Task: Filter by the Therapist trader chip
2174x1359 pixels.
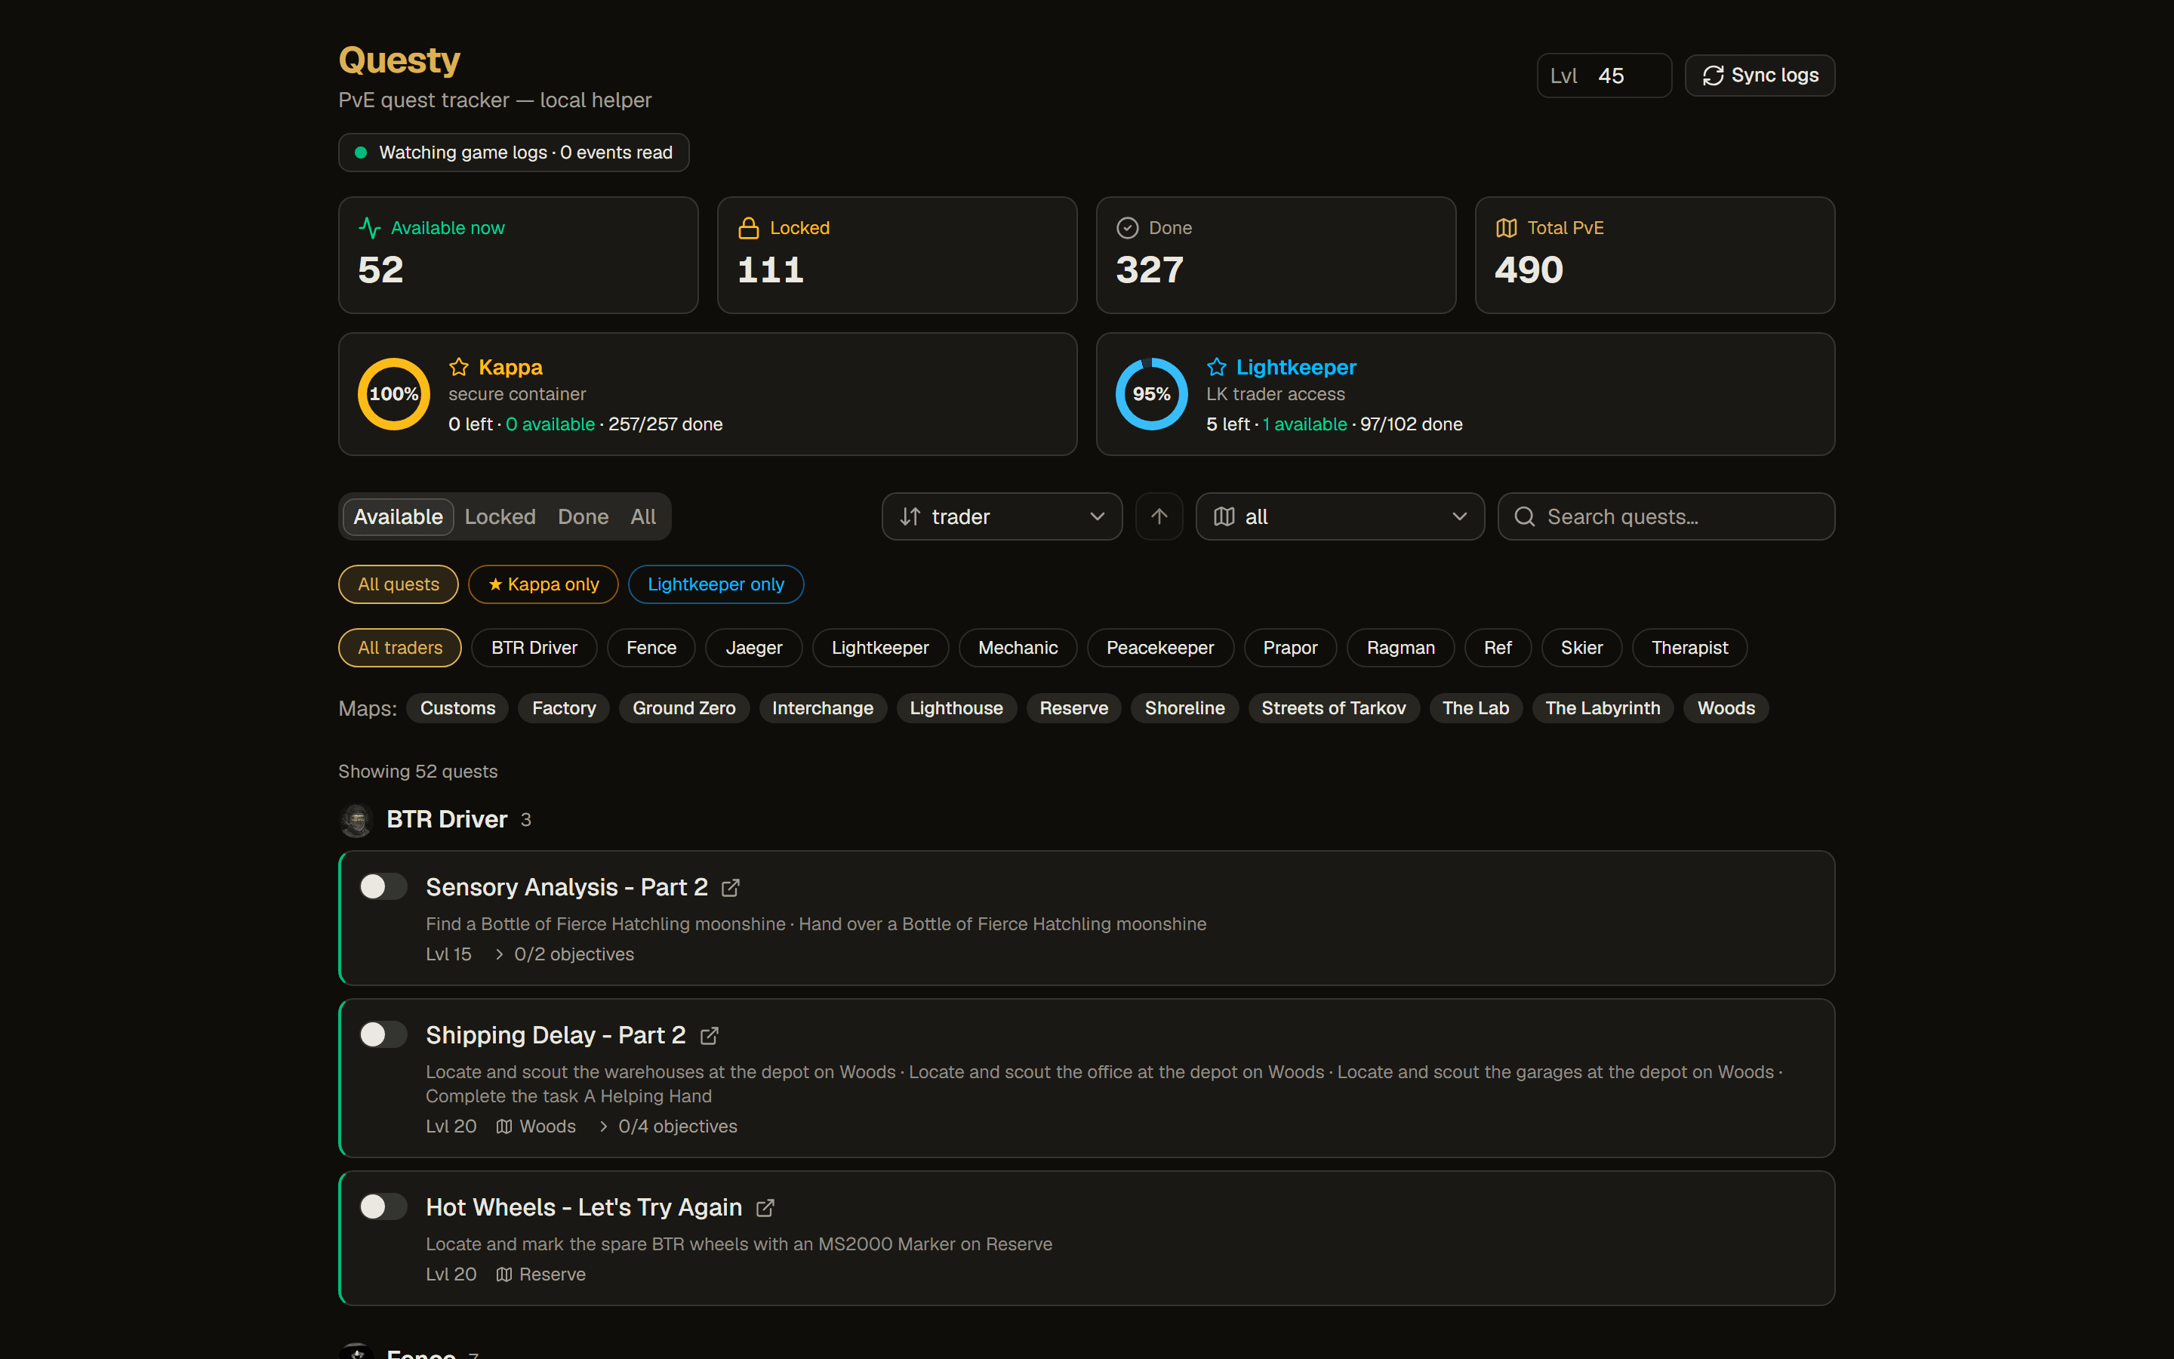Action: (x=1689, y=647)
